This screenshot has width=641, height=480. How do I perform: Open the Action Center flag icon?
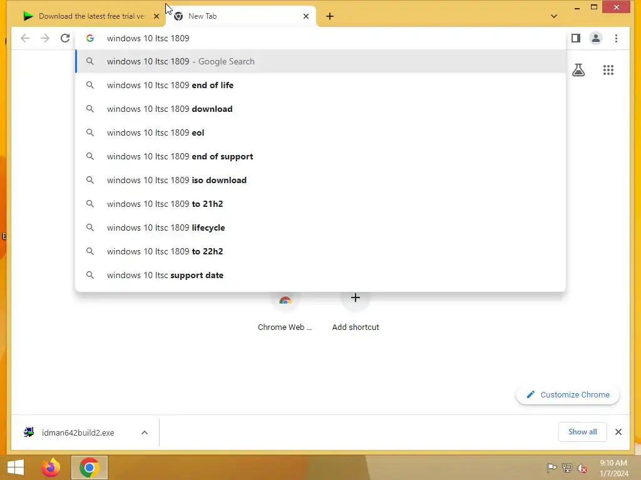tap(551, 467)
